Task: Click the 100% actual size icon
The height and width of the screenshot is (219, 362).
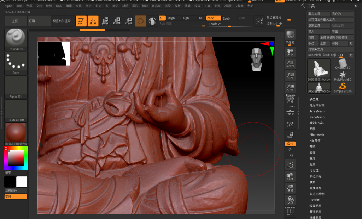Action: click(290, 75)
